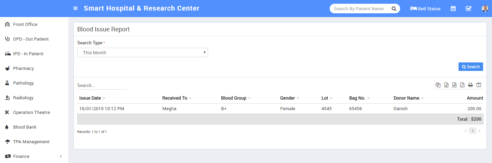Export the report to Excel icon
The image size is (492, 163).
tap(446, 85)
